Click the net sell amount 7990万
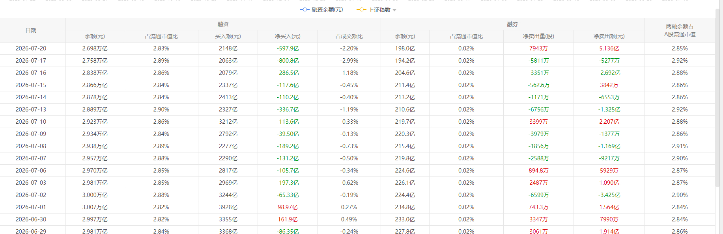This screenshot has height=234, width=723. point(609,219)
